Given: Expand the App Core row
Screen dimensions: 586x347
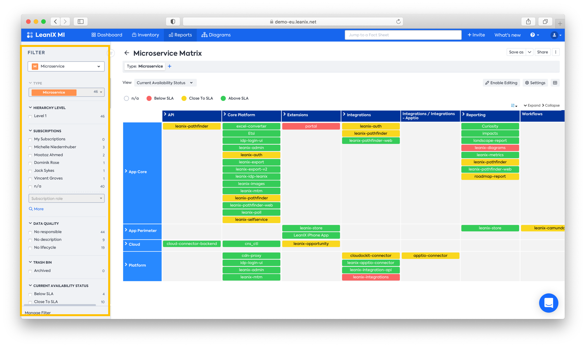Looking at the screenshot, I should pyautogui.click(x=126, y=171).
